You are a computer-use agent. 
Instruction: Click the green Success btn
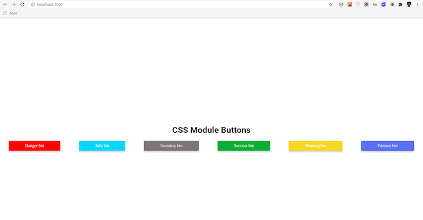click(244, 146)
